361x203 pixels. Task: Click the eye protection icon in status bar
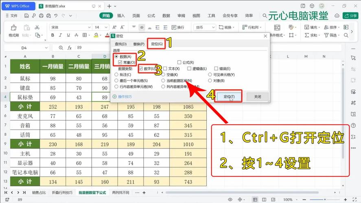230,199
